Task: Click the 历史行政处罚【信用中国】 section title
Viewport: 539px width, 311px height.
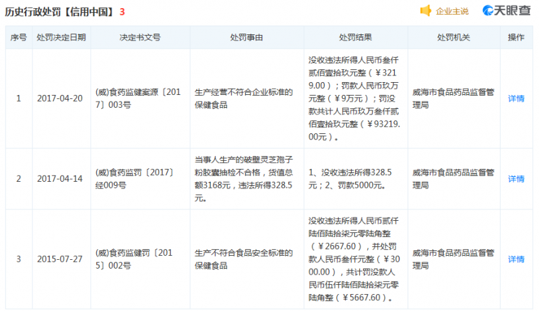Action: tap(60, 11)
